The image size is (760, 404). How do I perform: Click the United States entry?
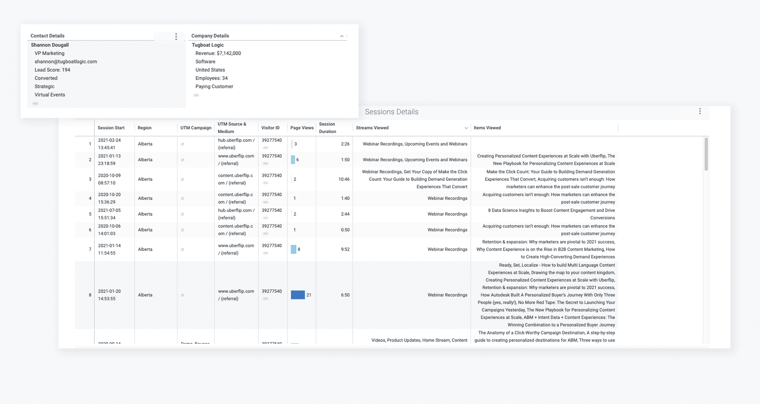tap(210, 70)
